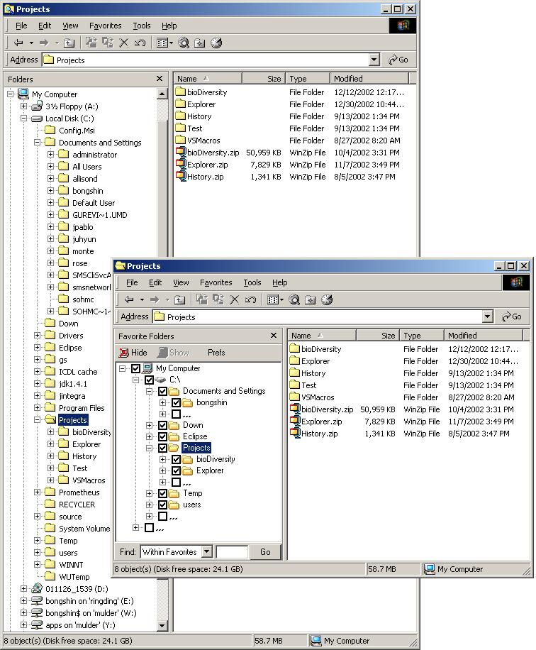Open Explorer.zip WinZip icon in back window

point(181,164)
